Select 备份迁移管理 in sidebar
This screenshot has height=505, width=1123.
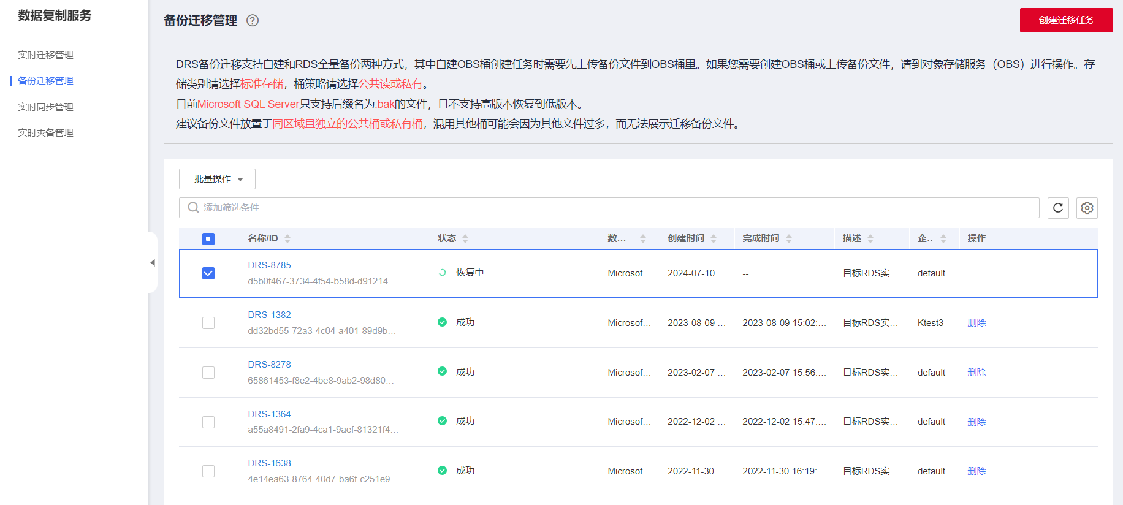coord(45,81)
